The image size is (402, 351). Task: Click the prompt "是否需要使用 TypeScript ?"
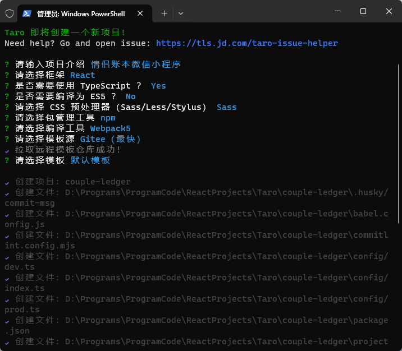pos(78,86)
